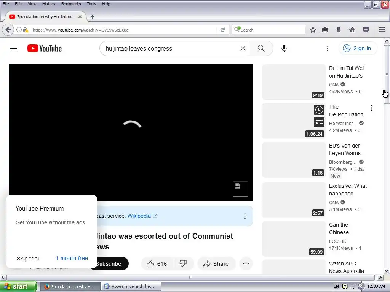Open the YouTube hamburger guide menu
The height and width of the screenshot is (292, 390).
[x=14, y=48]
